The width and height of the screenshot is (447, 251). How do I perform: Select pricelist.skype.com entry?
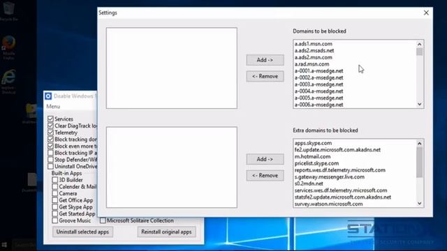coord(316,163)
